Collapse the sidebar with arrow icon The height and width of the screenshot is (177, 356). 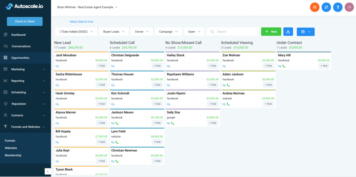coord(48,171)
